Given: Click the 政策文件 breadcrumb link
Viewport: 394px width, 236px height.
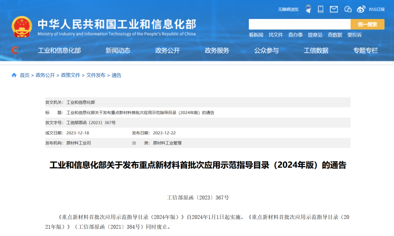Looking at the screenshot, I should (70, 75).
